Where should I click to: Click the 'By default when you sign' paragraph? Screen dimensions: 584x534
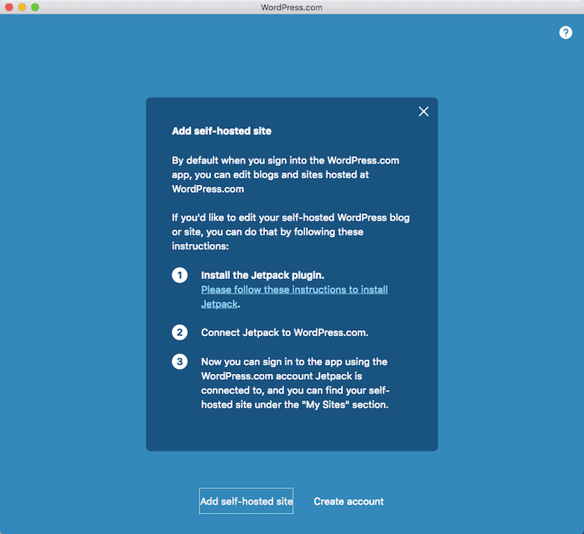285,175
